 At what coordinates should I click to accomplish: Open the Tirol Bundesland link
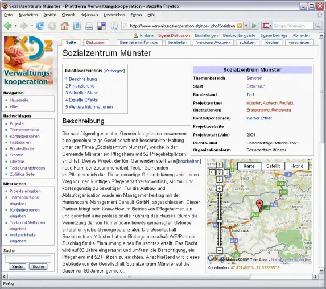point(250,94)
